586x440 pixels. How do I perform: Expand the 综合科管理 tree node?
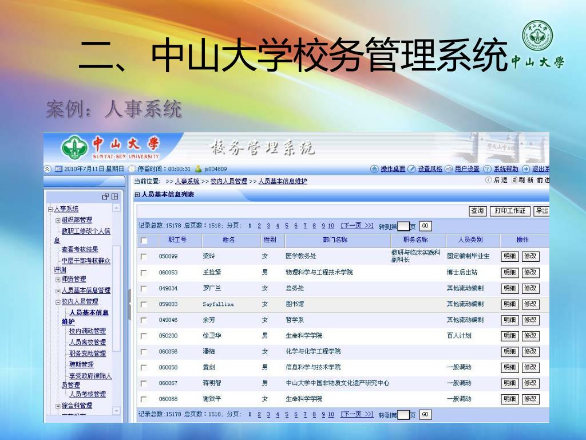58,406
